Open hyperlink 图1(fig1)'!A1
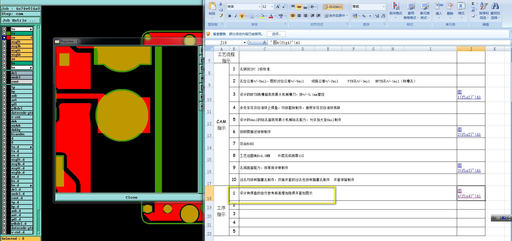512x241 pixels. point(469,95)
